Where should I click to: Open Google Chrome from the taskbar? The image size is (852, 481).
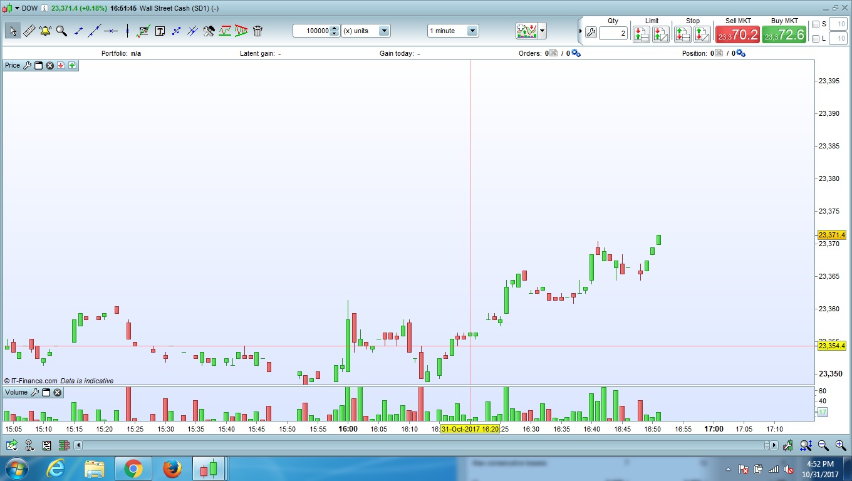(133, 468)
